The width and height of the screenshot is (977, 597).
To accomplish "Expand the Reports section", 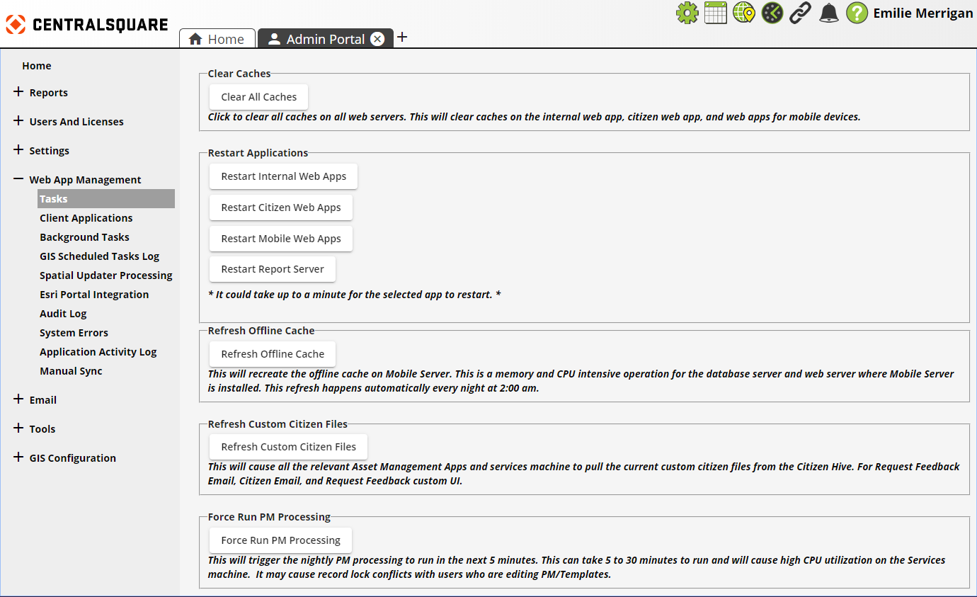I will tap(18, 92).
